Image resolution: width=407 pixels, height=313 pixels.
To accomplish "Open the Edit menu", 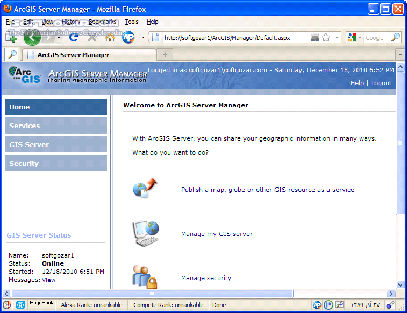I will (x=28, y=22).
